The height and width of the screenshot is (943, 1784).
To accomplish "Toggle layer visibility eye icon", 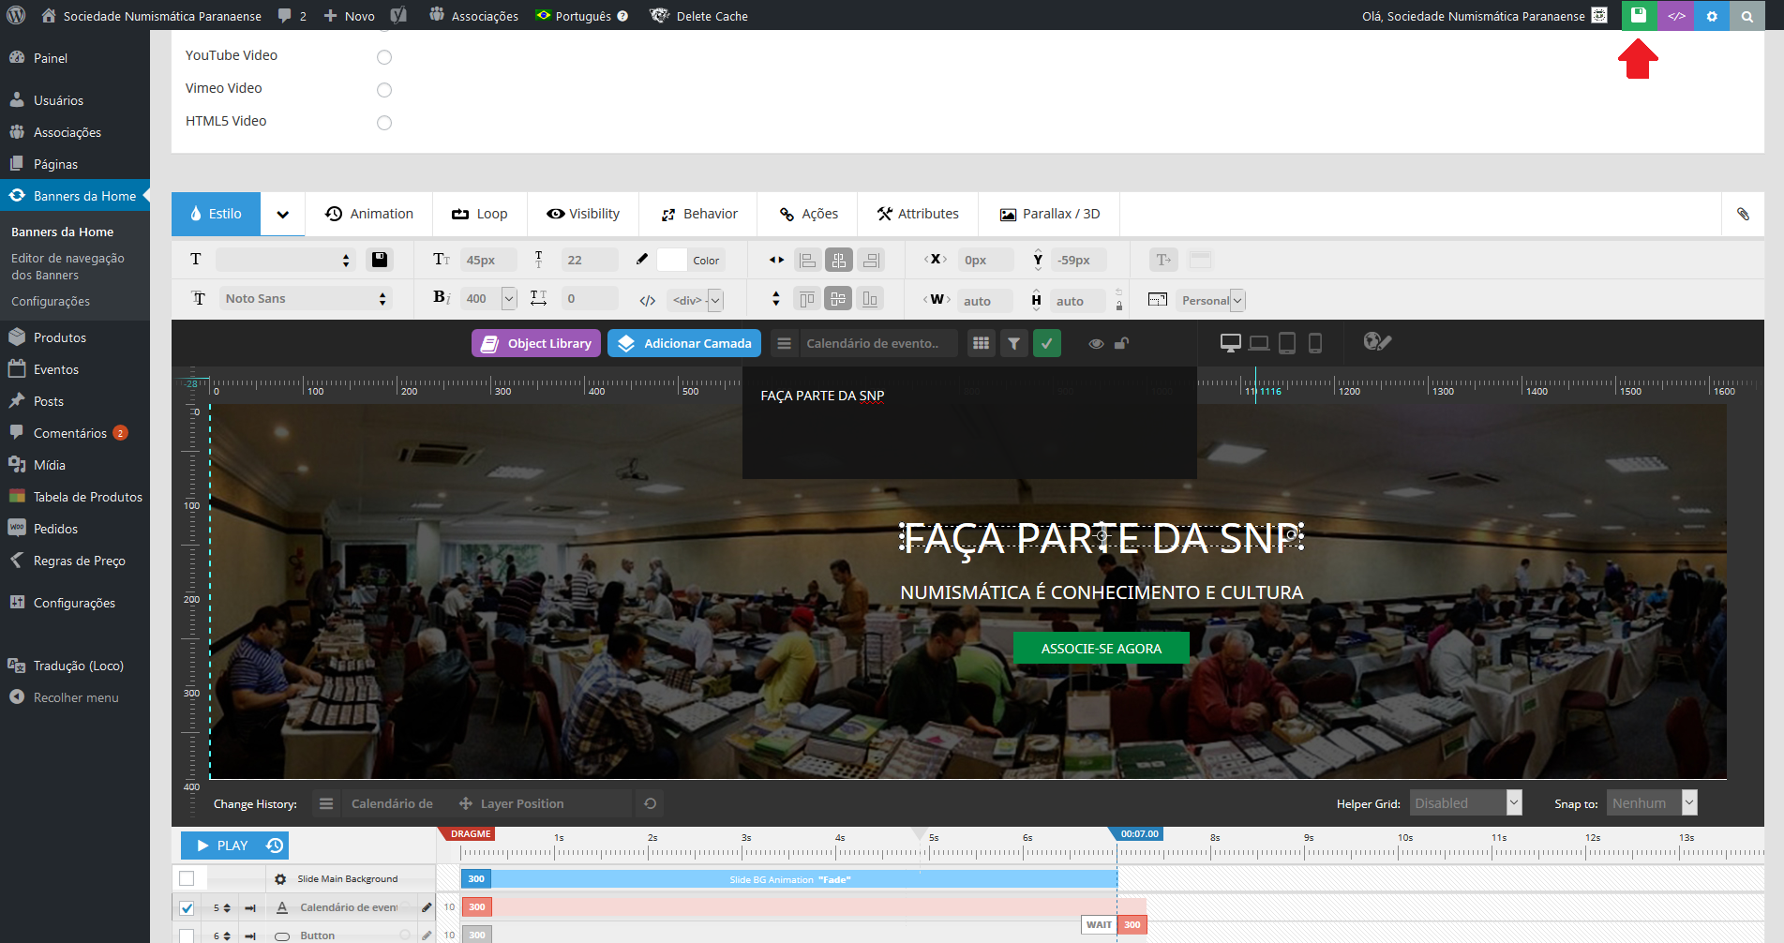I will tap(1096, 344).
